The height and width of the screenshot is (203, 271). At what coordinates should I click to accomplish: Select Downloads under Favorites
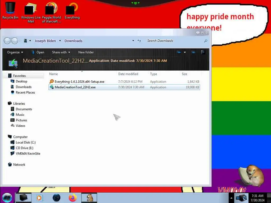24,87
